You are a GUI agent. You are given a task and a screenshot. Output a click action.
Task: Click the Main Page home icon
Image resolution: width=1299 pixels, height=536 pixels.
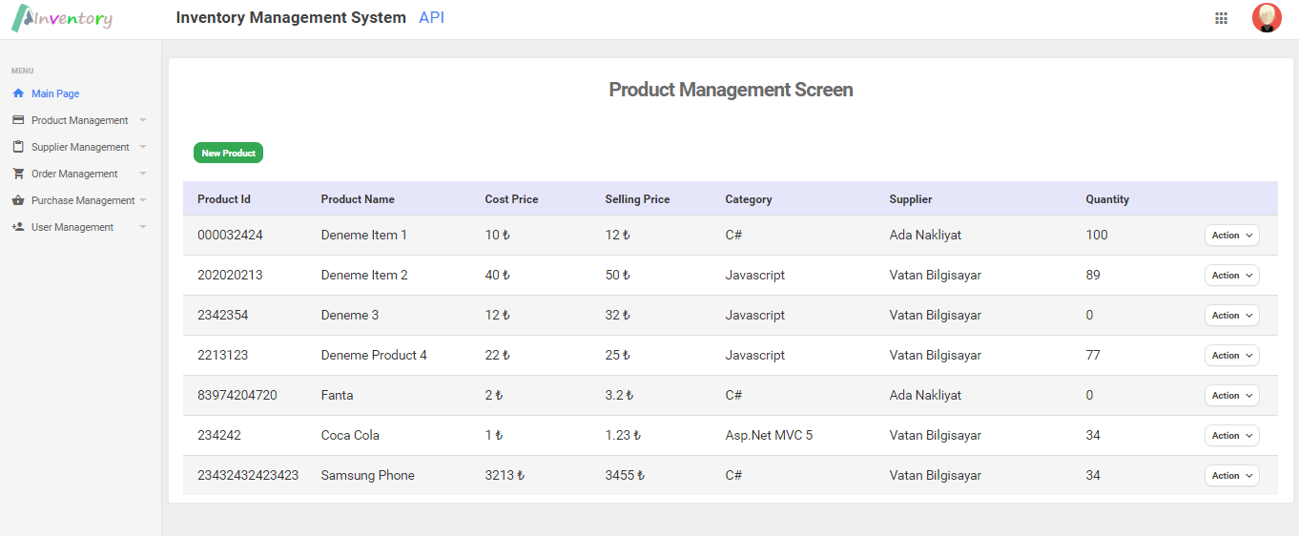pos(18,93)
